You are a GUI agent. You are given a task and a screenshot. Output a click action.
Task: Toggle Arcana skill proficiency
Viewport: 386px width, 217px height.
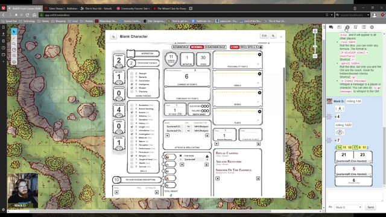pyautogui.click(x=131, y=112)
